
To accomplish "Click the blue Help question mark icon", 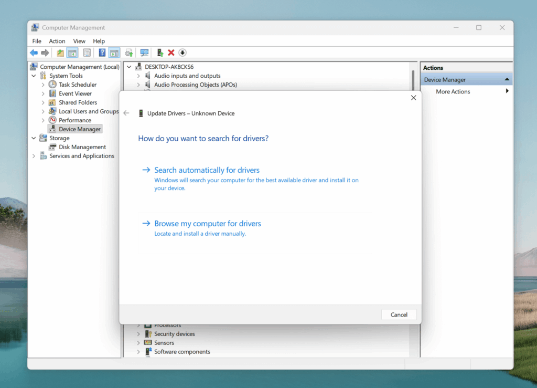I will (102, 53).
